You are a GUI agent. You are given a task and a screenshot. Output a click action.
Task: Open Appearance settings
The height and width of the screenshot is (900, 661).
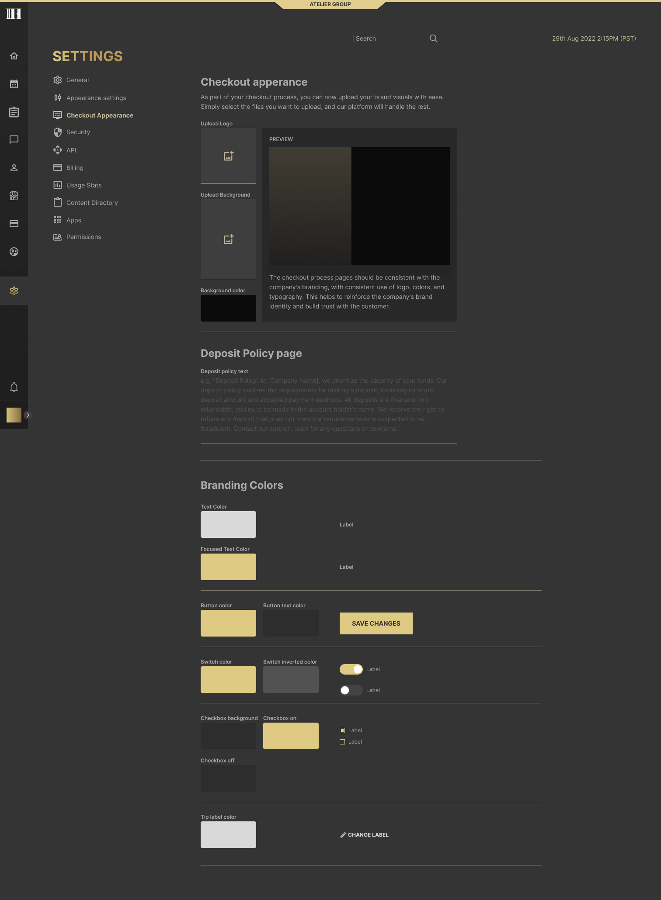(90, 98)
